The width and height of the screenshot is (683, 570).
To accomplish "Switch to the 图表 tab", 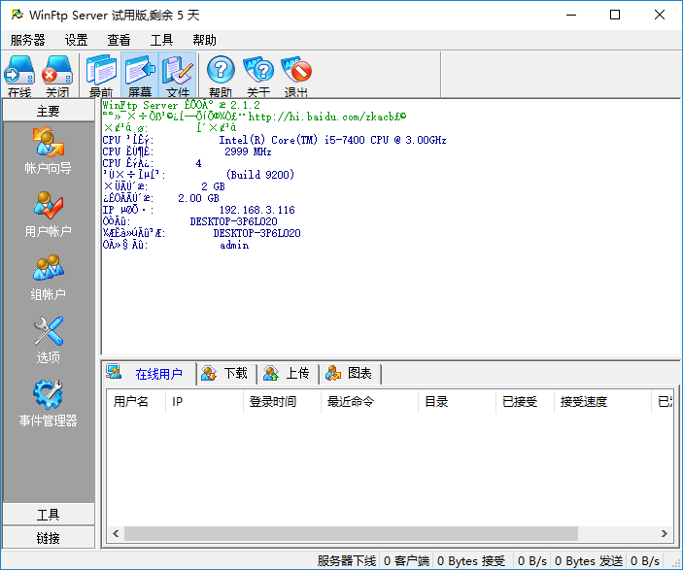I will 351,374.
